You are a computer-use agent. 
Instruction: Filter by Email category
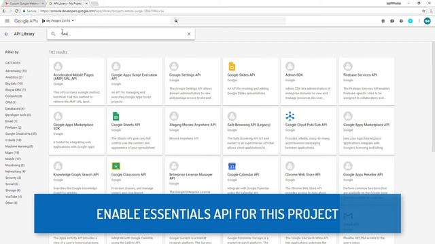tap(12, 121)
